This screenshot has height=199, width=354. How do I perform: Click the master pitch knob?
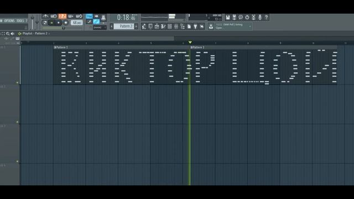pos(37,23)
